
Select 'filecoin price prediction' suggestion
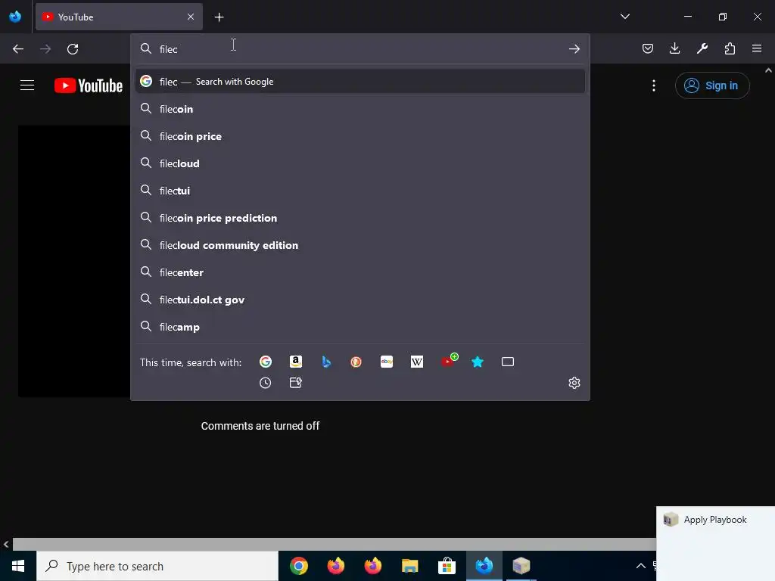(x=359, y=218)
